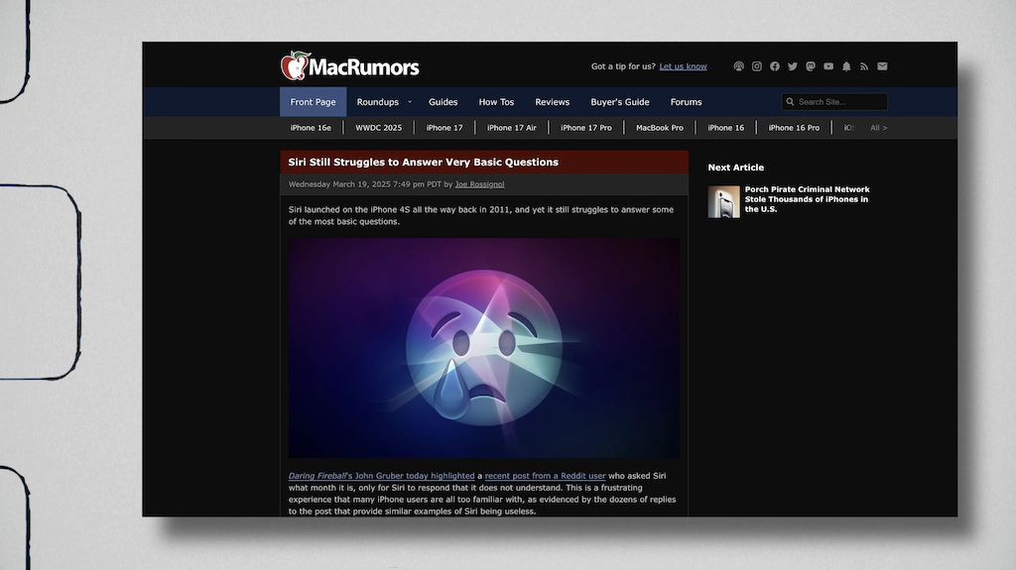
Task: Open the Guides menu item
Action: [x=444, y=102]
